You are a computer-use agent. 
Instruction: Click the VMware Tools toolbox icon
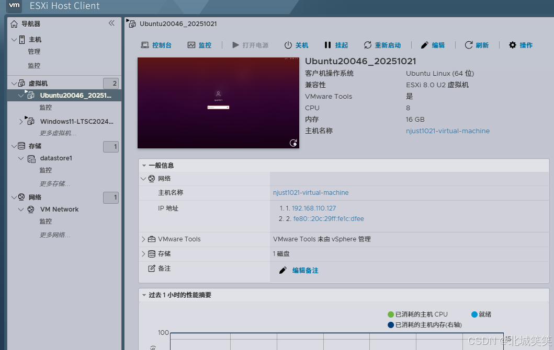coord(152,239)
